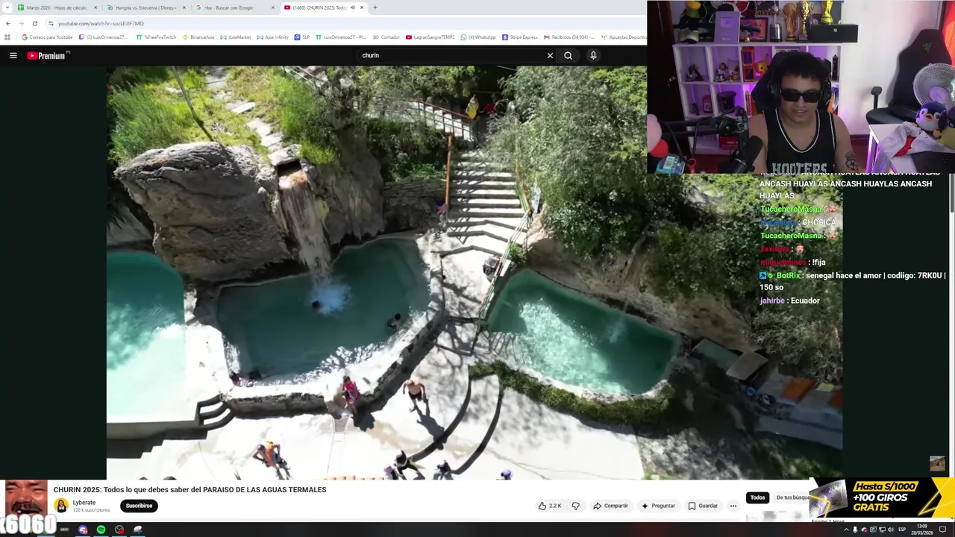Switch ESP keyboard language indicator
955x537 pixels.
coord(902,530)
